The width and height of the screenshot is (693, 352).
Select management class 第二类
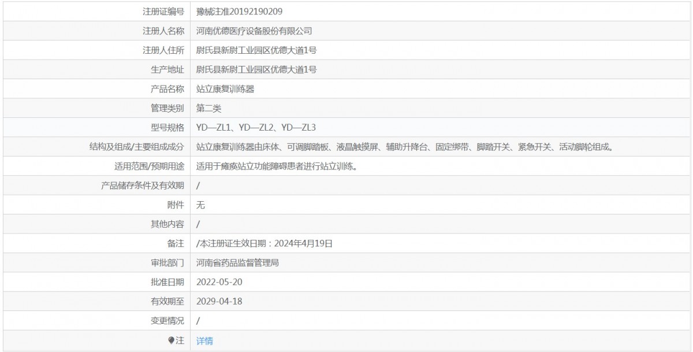pyautogui.click(x=209, y=108)
